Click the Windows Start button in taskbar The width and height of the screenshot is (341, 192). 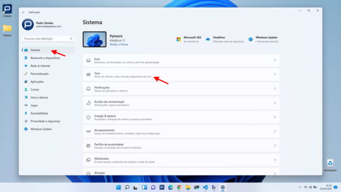click(x=118, y=187)
